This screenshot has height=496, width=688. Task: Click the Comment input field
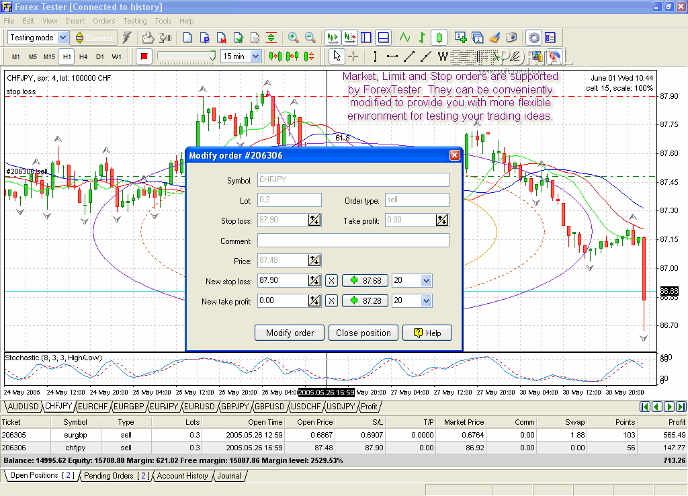pyautogui.click(x=353, y=241)
